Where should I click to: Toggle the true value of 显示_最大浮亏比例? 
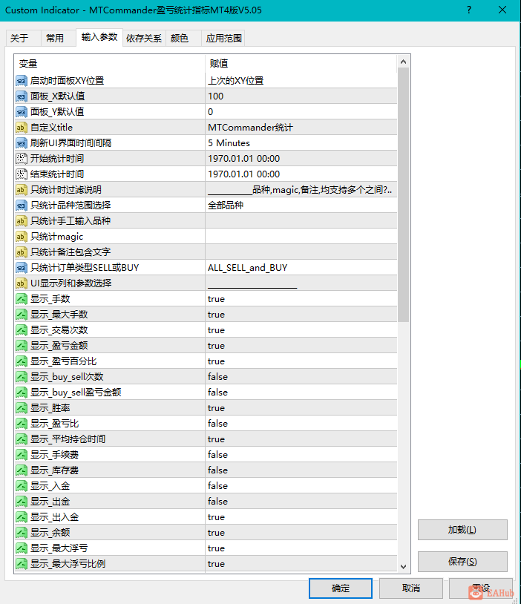pyautogui.click(x=301, y=564)
